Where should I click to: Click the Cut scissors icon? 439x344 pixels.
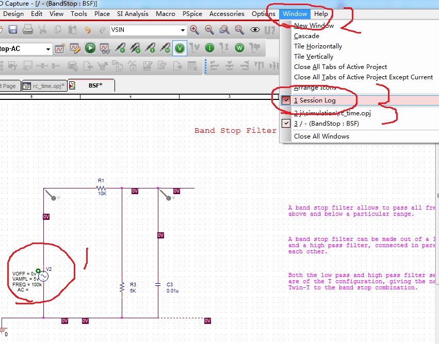pyautogui.click(x=42, y=30)
